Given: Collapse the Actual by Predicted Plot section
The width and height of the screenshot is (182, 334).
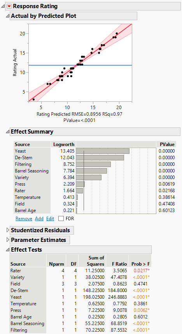Looking at the screenshot, I should (7, 16).
